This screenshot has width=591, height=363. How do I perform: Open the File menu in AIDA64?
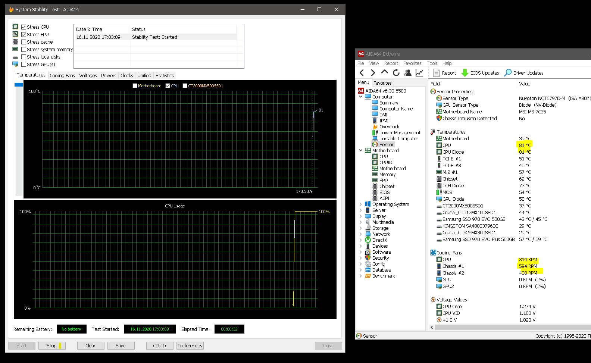[x=361, y=63]
